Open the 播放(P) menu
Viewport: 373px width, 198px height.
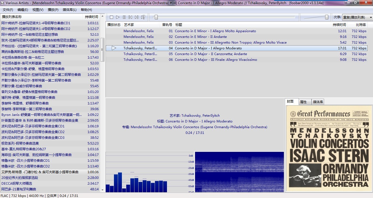point(53,10)
